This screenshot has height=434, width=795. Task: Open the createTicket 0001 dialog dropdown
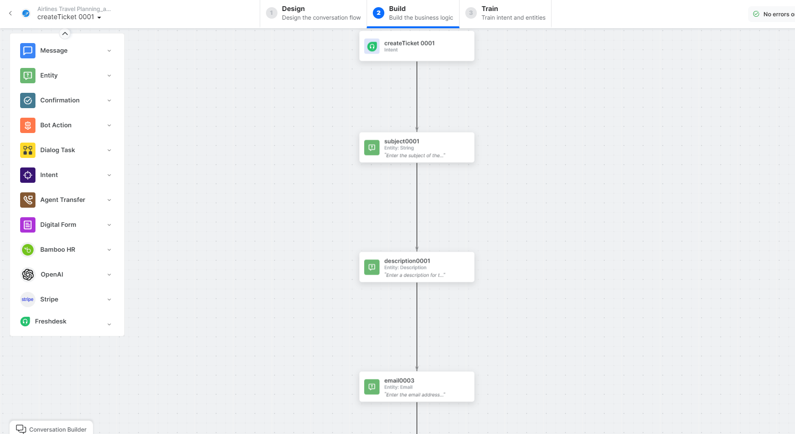point(99,18)
